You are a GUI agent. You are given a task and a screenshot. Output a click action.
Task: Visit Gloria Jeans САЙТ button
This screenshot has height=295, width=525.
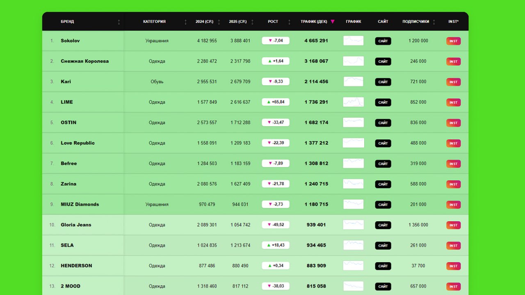(383, 225)
